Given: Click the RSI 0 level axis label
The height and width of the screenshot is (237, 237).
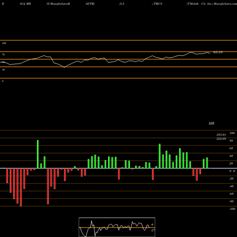Looking at the screenshot, I should [x=3, y=81].
